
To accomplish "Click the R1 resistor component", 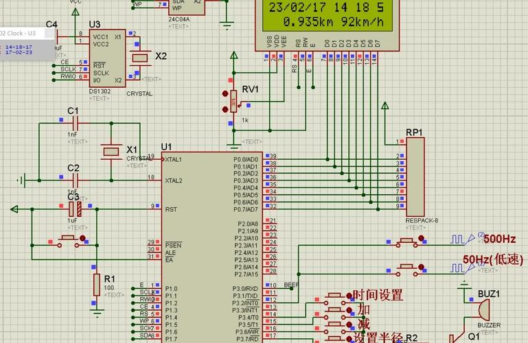I will (x=96, y=285).
